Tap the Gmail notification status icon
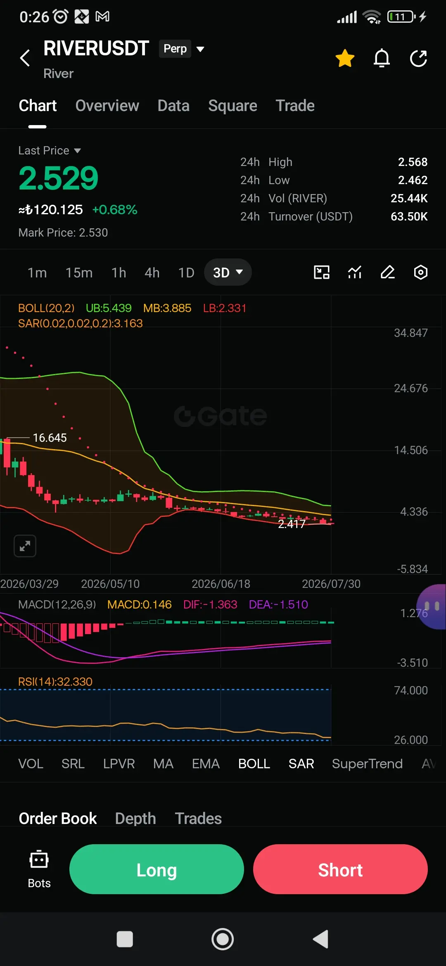Image resolution: width=446 pixels, height=966 pixels. (x=102, y=17)
